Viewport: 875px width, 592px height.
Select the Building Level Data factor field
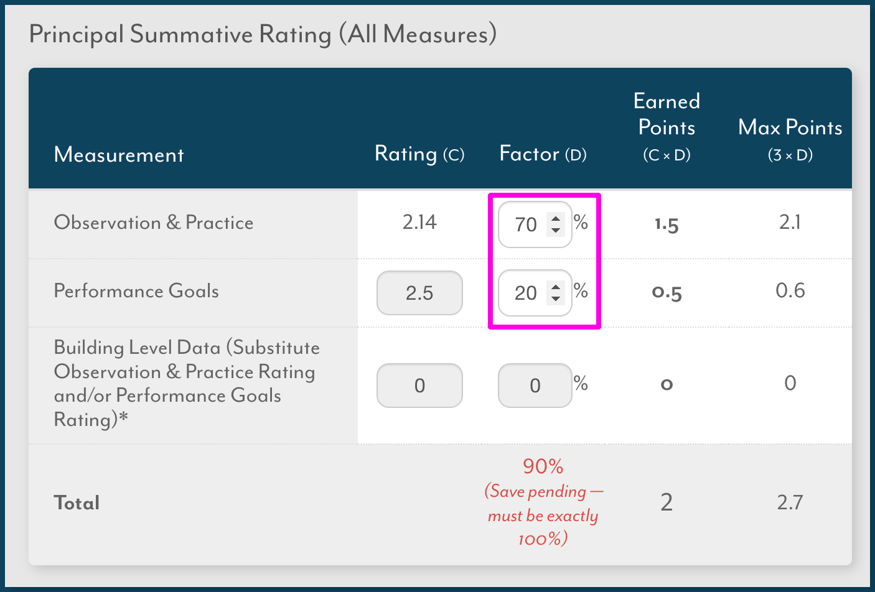click(535, 386)
